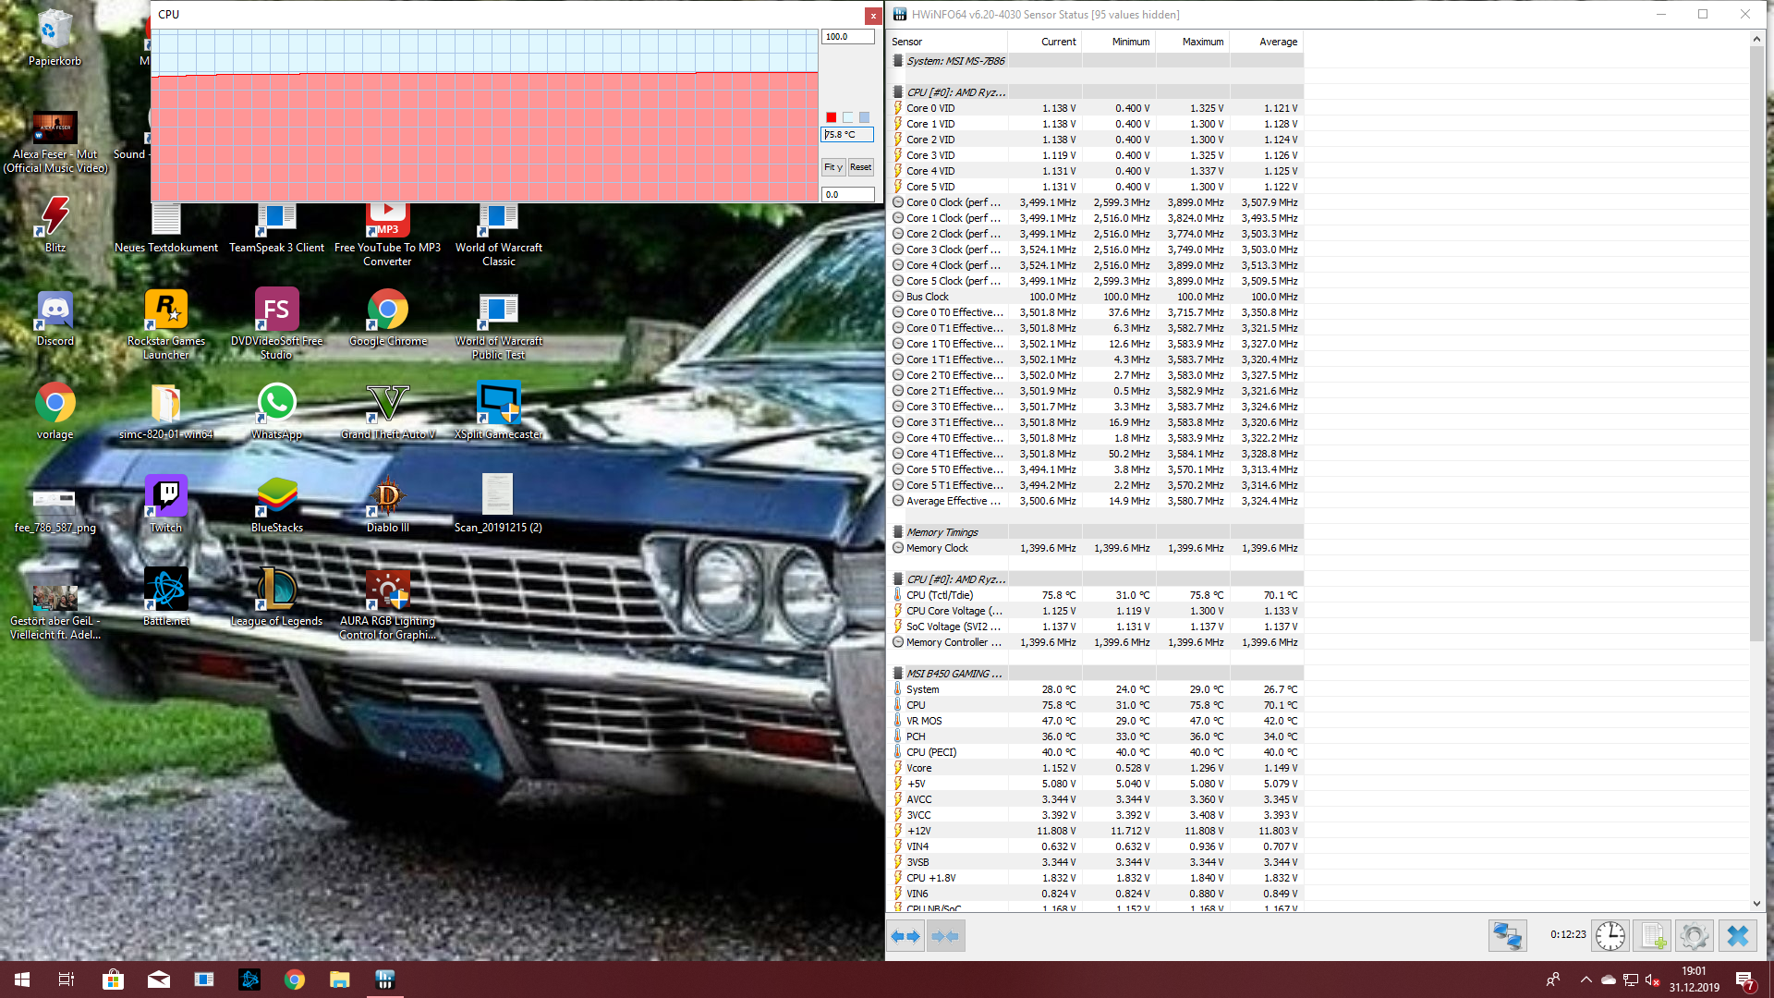Screen dimensions: 1774x998
Task: Close sensors with the blue X icon
Action: tap(1737, 936)
